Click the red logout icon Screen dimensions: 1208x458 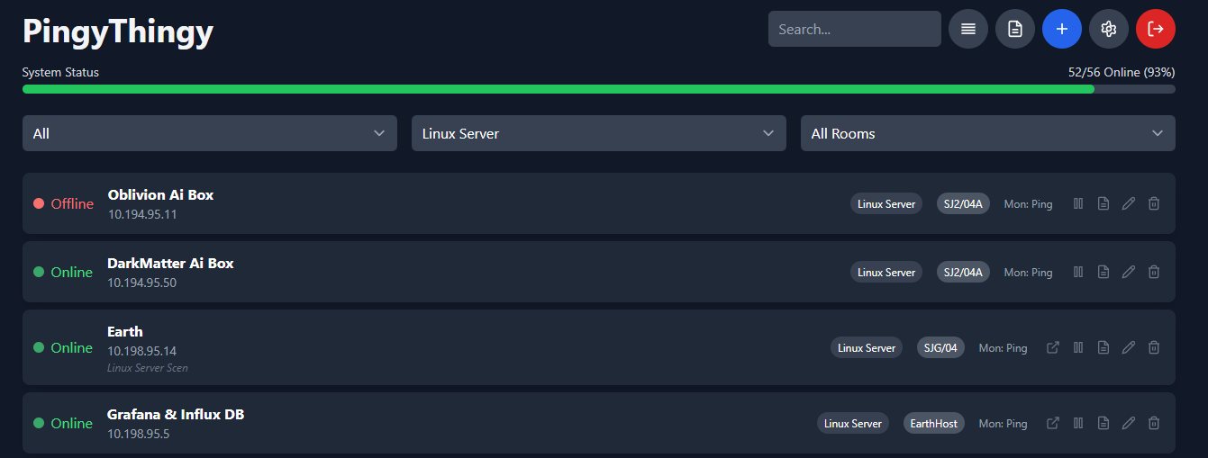1155,29
